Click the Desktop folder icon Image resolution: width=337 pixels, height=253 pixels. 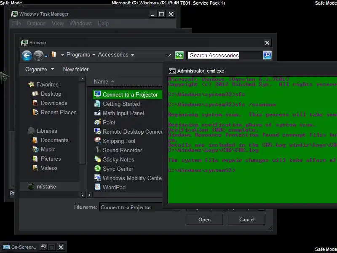pos(35,94)
